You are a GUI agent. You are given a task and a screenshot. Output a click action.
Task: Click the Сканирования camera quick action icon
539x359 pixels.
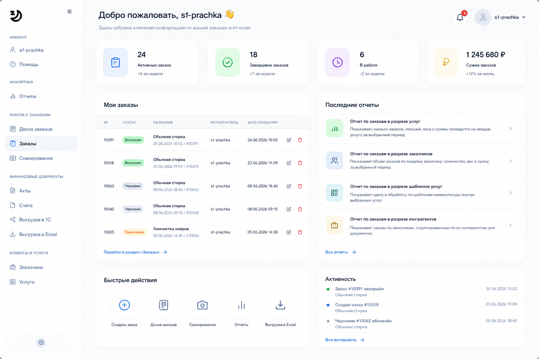202,305
